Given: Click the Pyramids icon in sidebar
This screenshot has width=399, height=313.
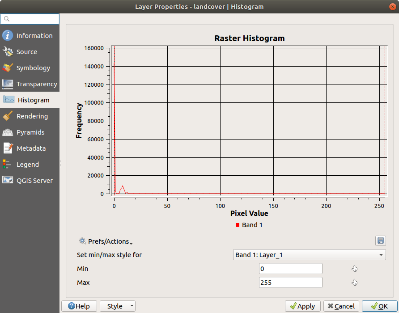Looking at the screenshot, I should pyautogui.click(x=8, y=132).
